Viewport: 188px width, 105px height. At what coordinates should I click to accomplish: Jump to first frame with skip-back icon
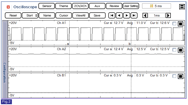coord(112,16)
